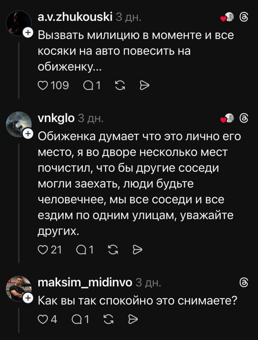The height and width of the screenshot is (340, 258).
Task: Open a.v.zhukouski username profile link
Action: [75, 16]
